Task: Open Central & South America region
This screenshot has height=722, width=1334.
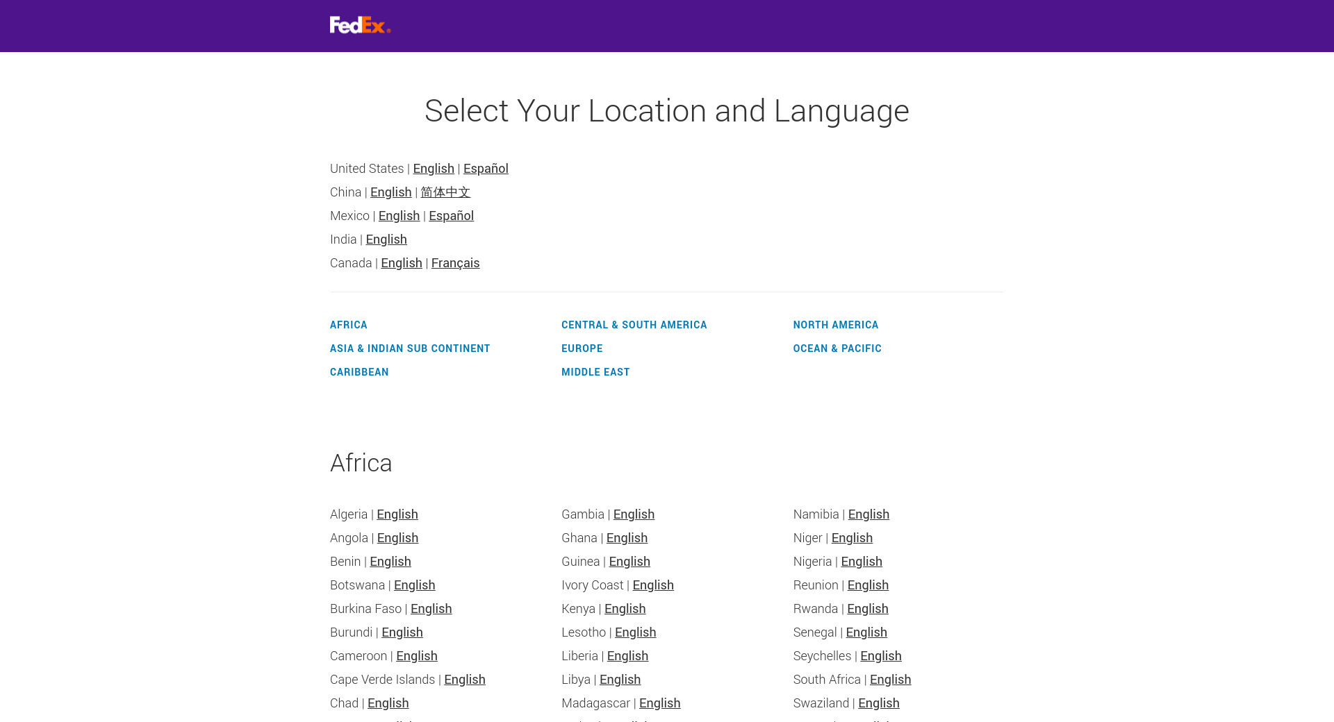Action: (x=634, y=325)
